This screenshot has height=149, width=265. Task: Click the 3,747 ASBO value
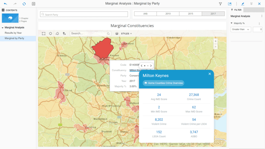point(194,132)
